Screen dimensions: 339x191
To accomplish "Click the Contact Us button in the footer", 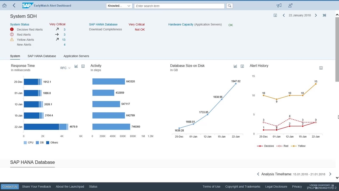I will point(10,186).
